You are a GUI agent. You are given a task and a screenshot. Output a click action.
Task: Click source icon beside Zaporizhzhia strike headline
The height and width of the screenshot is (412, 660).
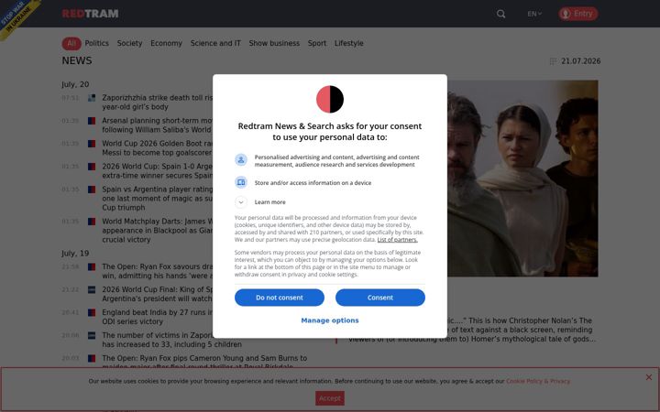coord(92,98)
